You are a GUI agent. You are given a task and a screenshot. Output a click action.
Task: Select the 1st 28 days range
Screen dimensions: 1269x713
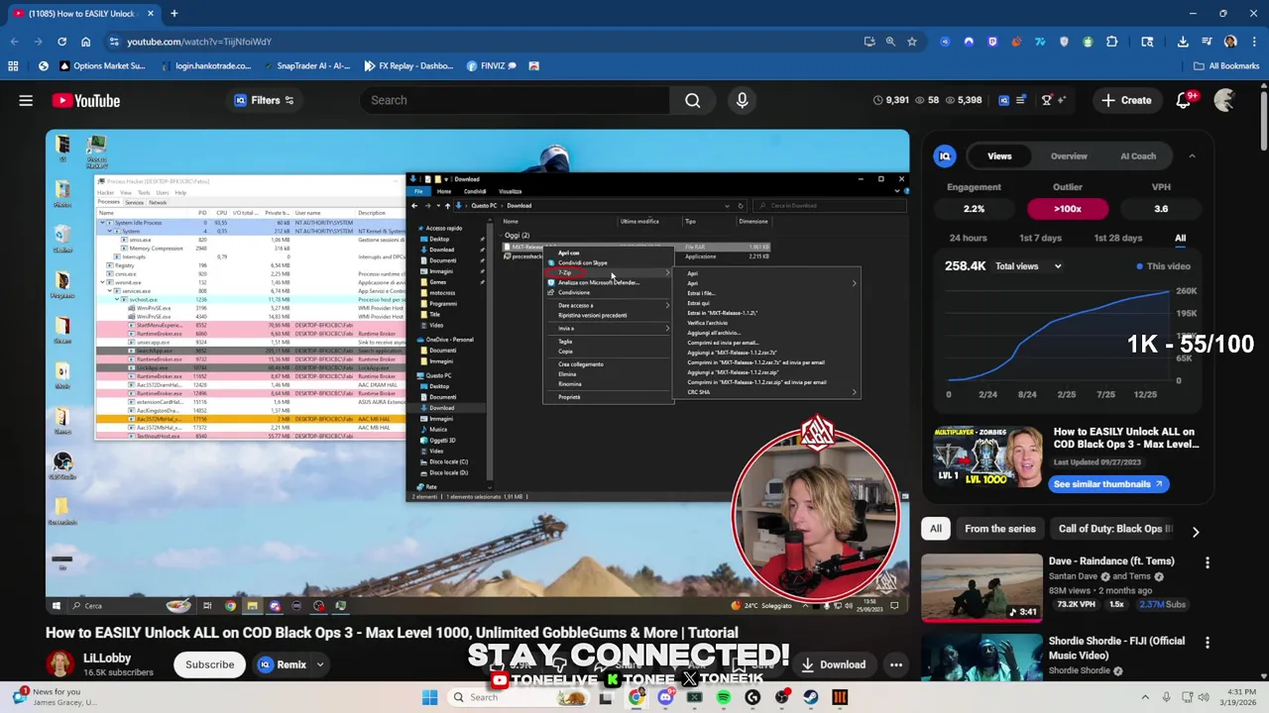pyautogui.click(x=1117, y=238)
